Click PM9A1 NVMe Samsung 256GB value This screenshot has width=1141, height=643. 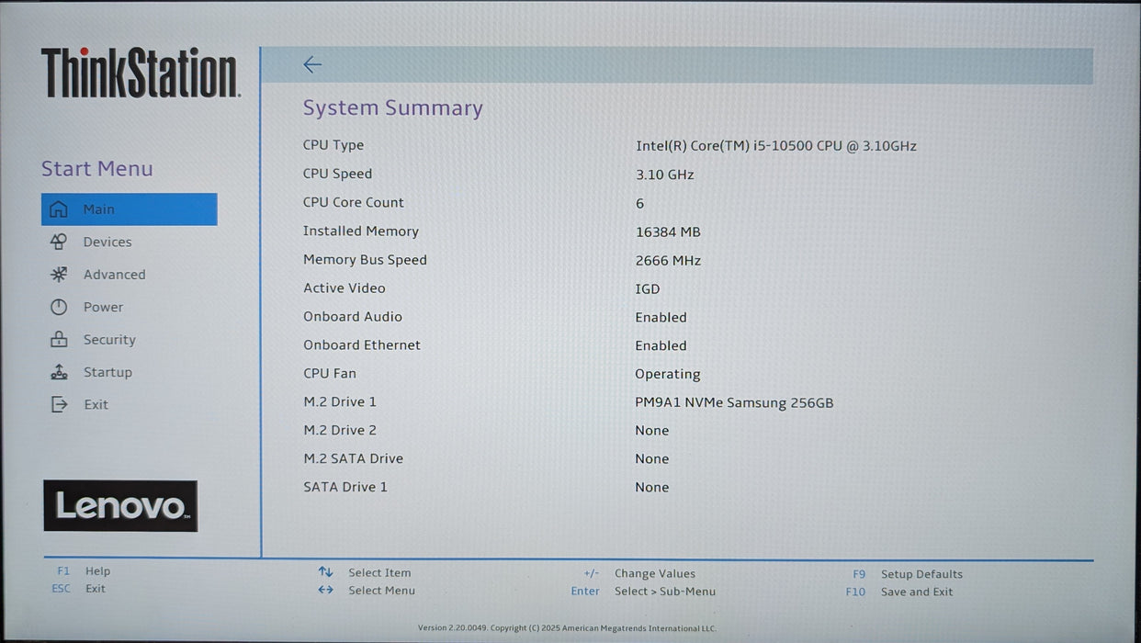(734, 403)
